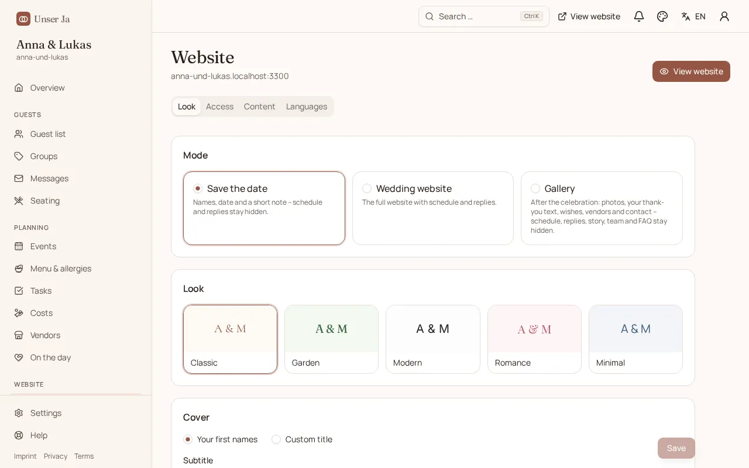This screenshot has height=468, width=749.
Task: Pick the Modern look theme
Action: click(x=433, y=339)
